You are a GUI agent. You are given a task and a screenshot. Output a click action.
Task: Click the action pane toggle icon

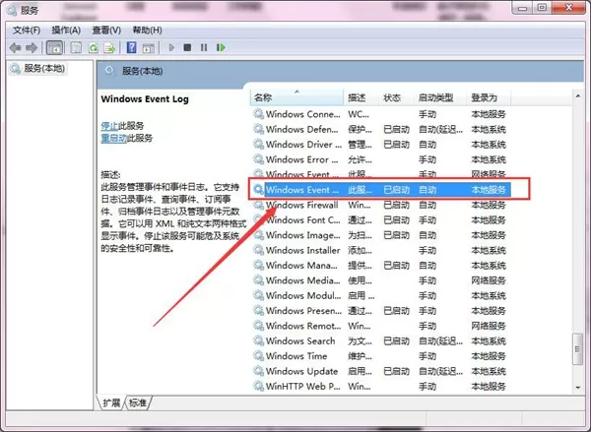[149, 48]
